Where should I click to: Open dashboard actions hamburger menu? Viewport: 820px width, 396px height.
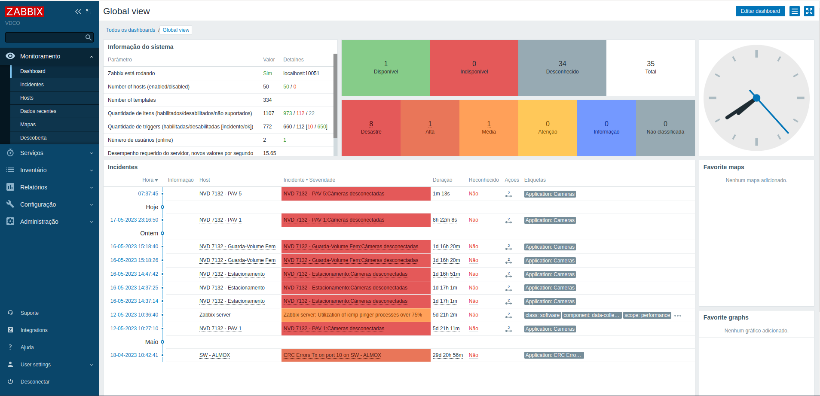(x=795, y=11)
